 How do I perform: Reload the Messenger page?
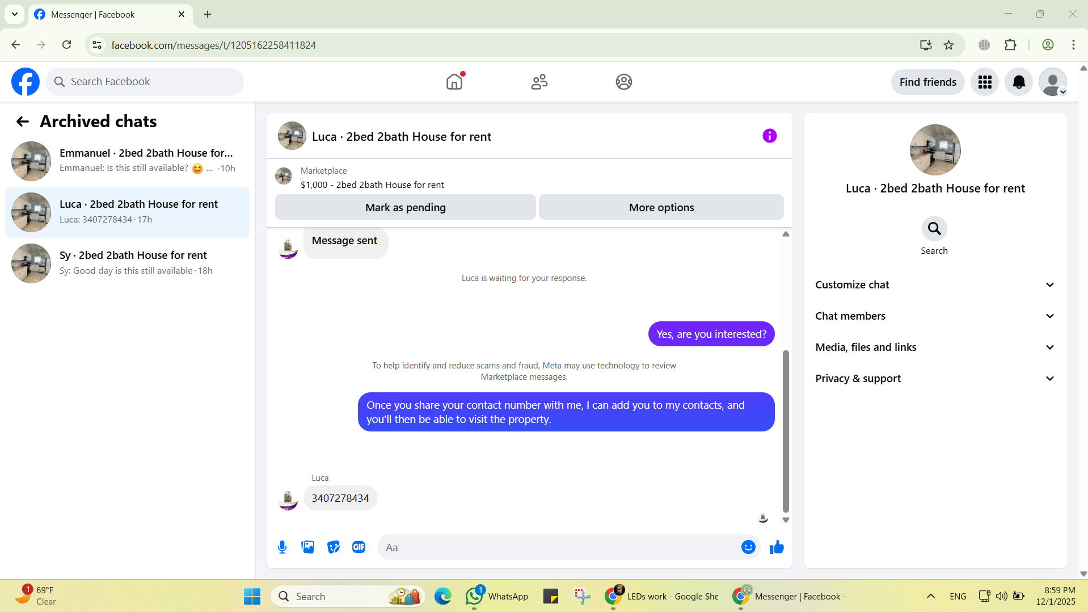(67, 45)
